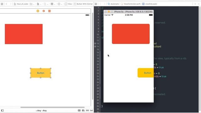Viewport: 201px width, 113px height.
Task: Open the wAny hAny size class control
Action: (x=41, y=110)
